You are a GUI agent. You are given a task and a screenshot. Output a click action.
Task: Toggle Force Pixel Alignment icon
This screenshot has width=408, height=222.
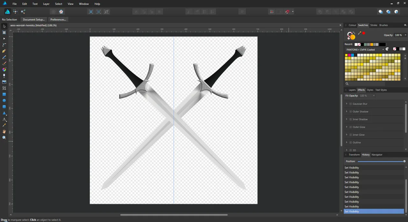272,11
